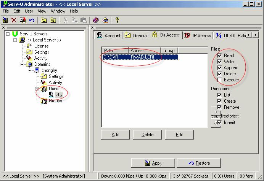Toggle the List directories checkbox
The width and height of the screenshot is (264, 181).
tap(219, 95)
